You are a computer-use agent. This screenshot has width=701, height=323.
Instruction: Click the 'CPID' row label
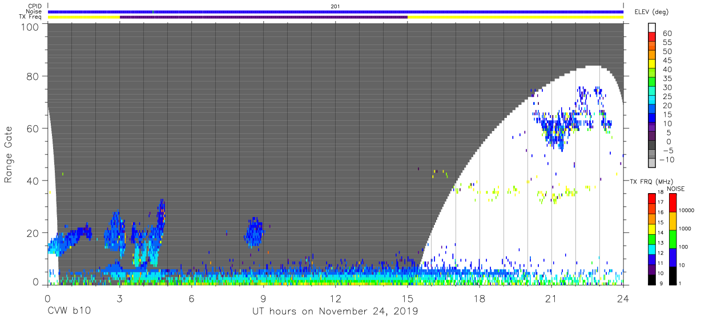pos(34,6)
